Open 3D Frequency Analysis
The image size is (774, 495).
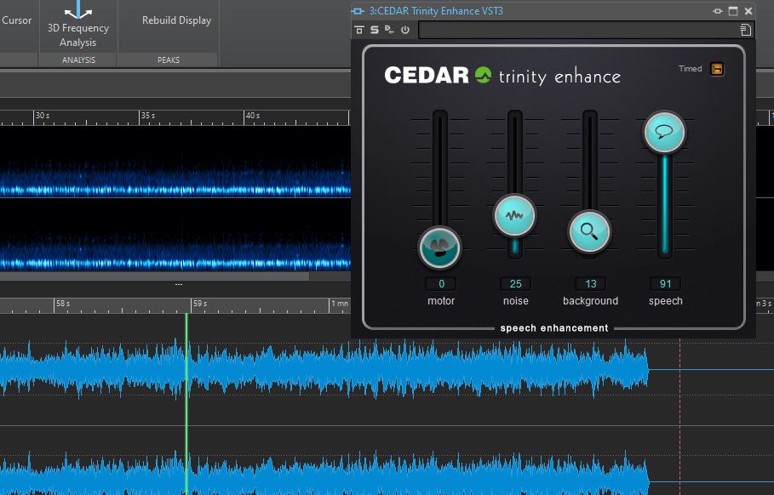coord(78,26)
